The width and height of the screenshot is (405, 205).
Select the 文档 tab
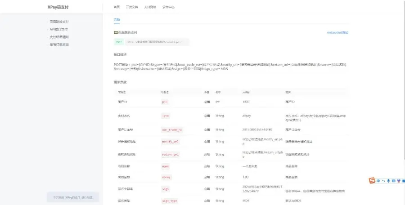[117, 20]
